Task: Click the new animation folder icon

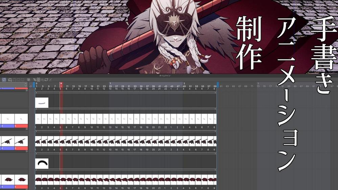Action: [x=10, y=80]
